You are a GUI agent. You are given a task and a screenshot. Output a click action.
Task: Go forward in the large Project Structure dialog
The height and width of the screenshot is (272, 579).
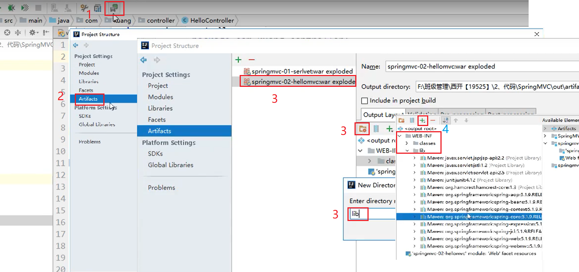click(x=157, y=60)
